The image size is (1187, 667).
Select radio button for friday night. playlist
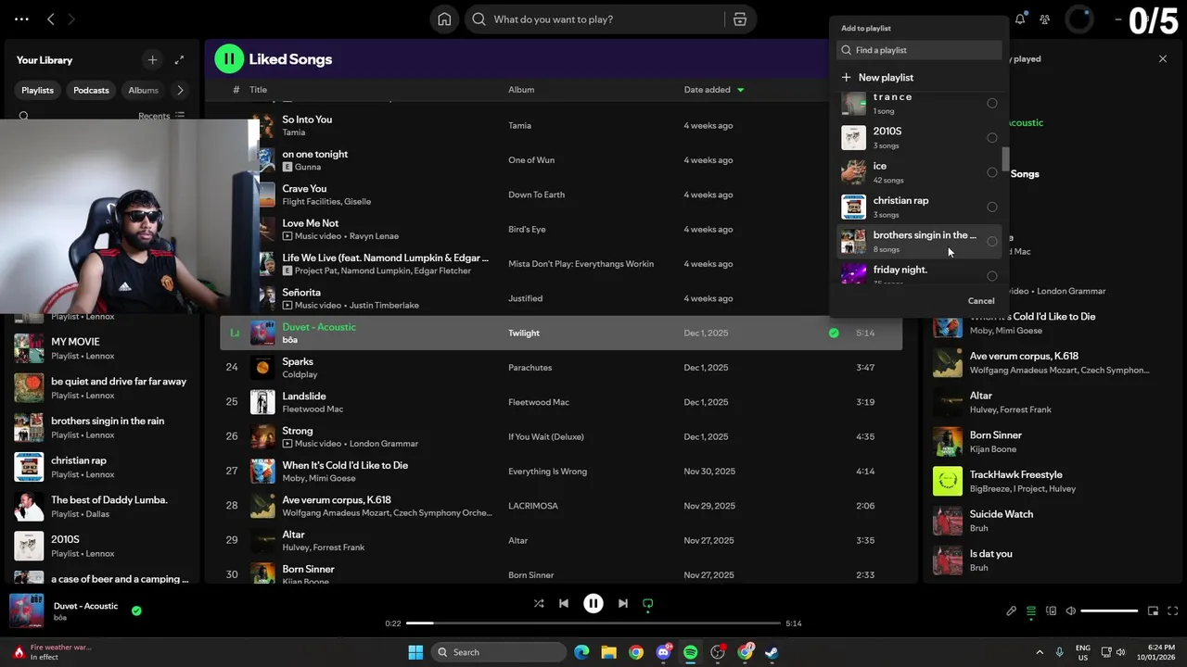pos(992,276)
